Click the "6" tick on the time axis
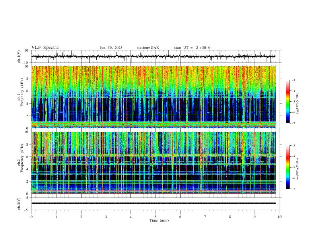This screenshot has height=243, width=315. tap(181, 217)
